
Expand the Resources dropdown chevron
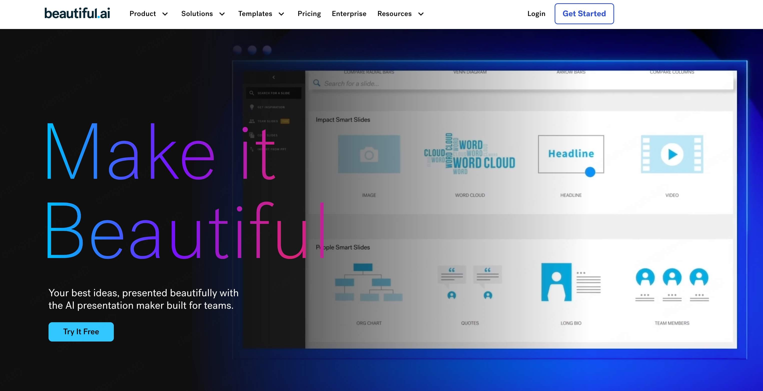pos(421,14)
